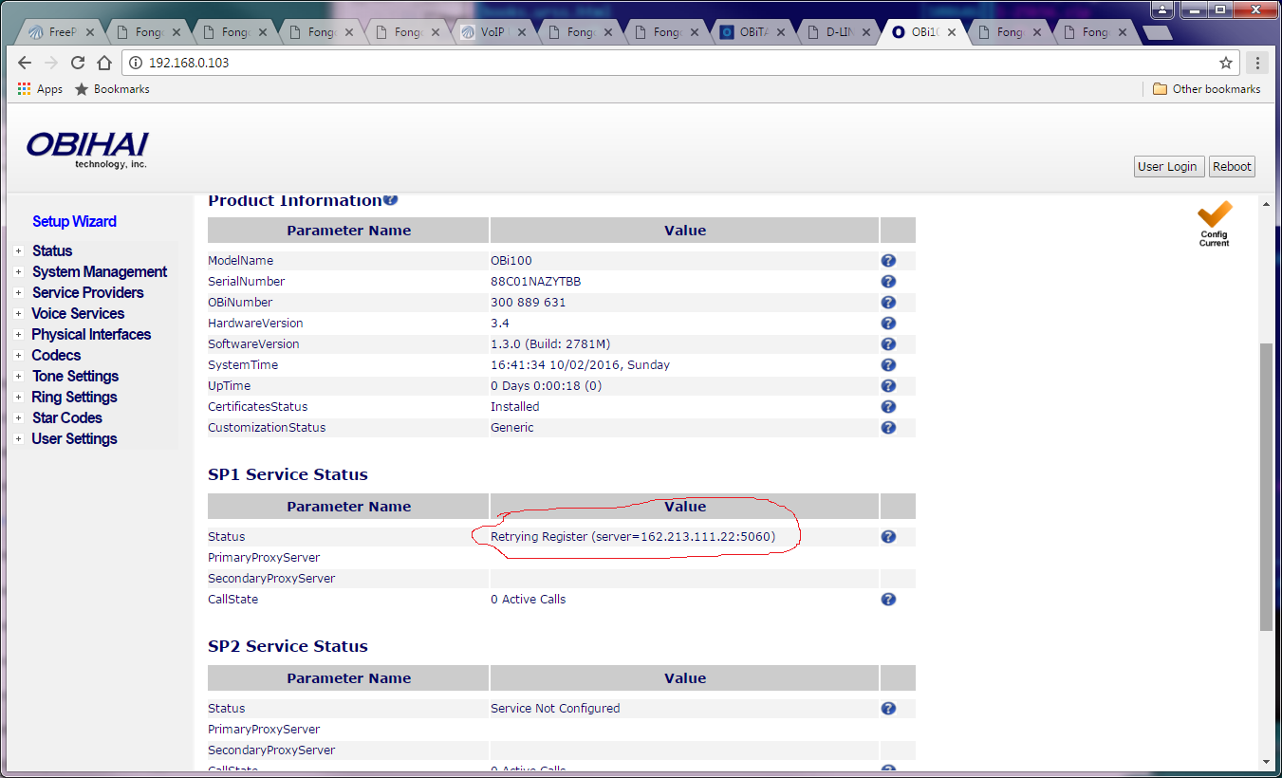Image resolution: width=1282 pixels, height=778 pixels.
Task: Expand the Voice Services tree node
Action: click(x=18, y=314)
